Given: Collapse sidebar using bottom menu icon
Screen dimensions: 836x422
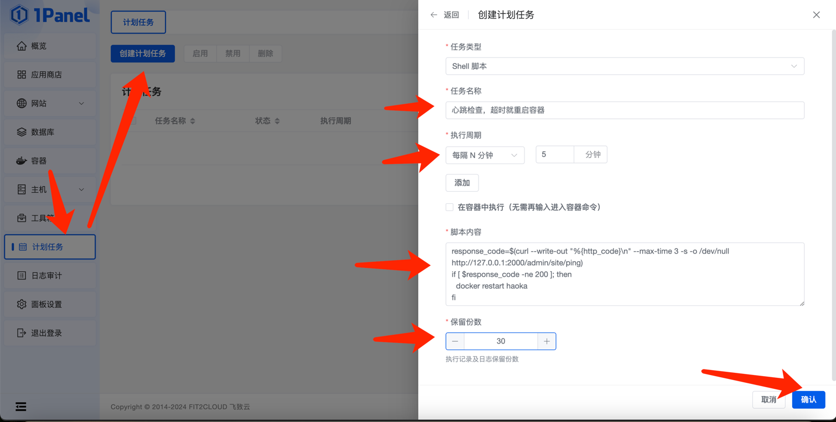Looking at the screenshot, I should pos(21,407).
